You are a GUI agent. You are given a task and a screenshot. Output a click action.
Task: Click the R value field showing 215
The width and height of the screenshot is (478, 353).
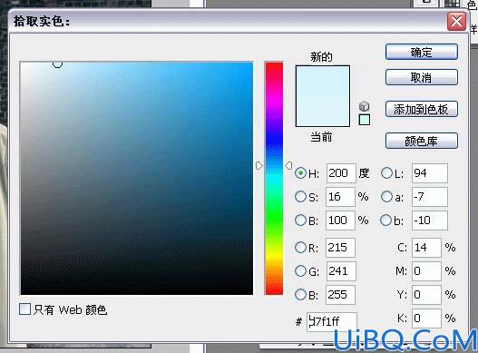coord(340,247)
